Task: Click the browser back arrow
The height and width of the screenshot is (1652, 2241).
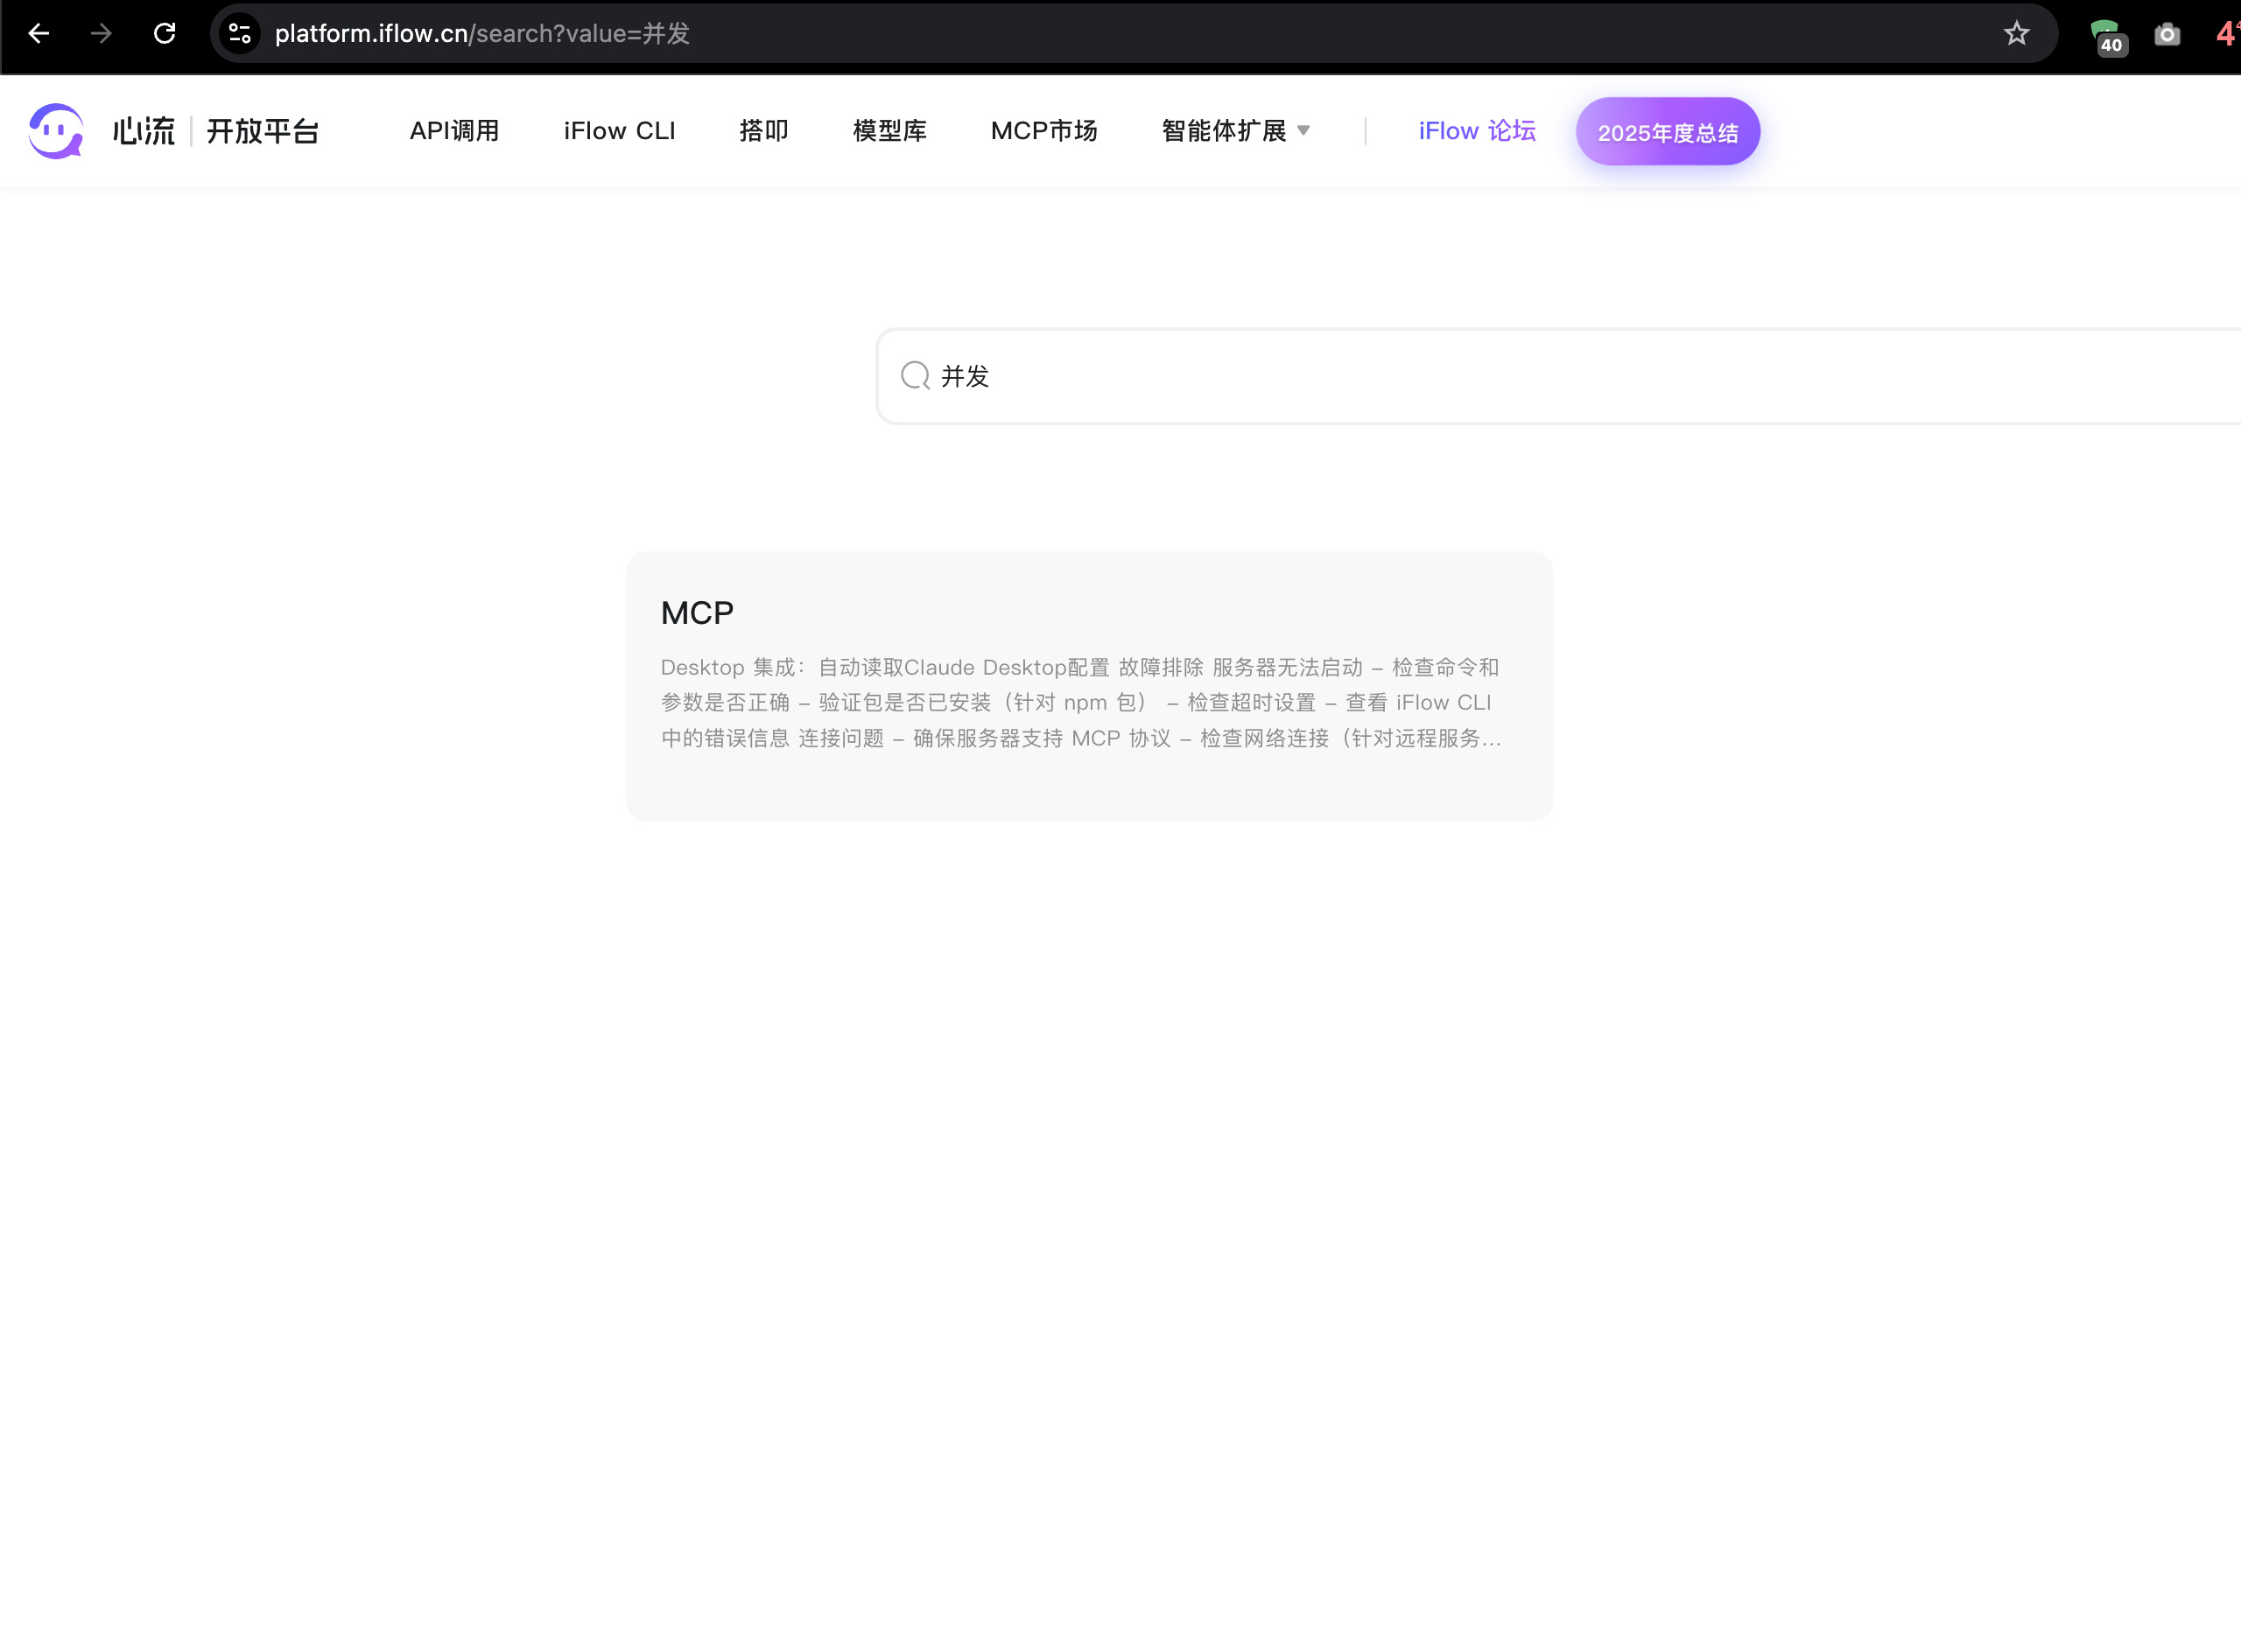Action: [x=39, y=34]
